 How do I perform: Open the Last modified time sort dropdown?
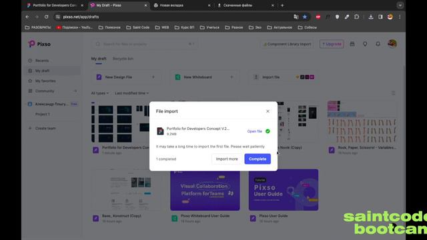(132, 93)
